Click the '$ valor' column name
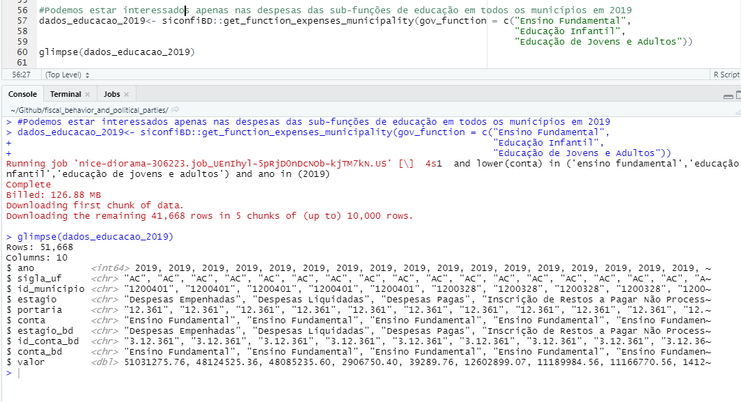Viewport: 741px width, 402px height. point(26,362)
